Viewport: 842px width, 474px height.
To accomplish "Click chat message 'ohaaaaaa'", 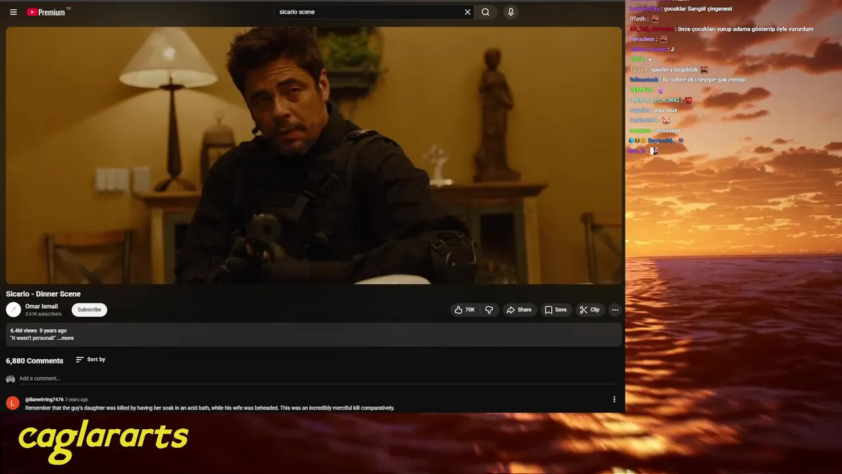I will (x=668, y=130).
